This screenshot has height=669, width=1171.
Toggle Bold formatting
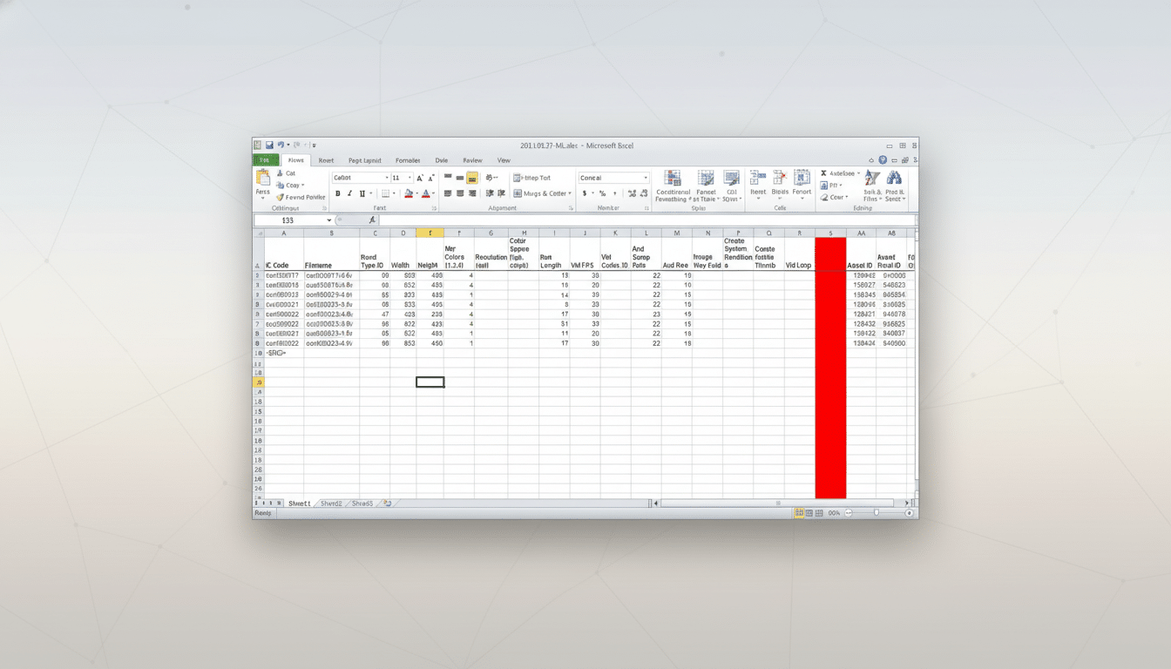(338, 193)
